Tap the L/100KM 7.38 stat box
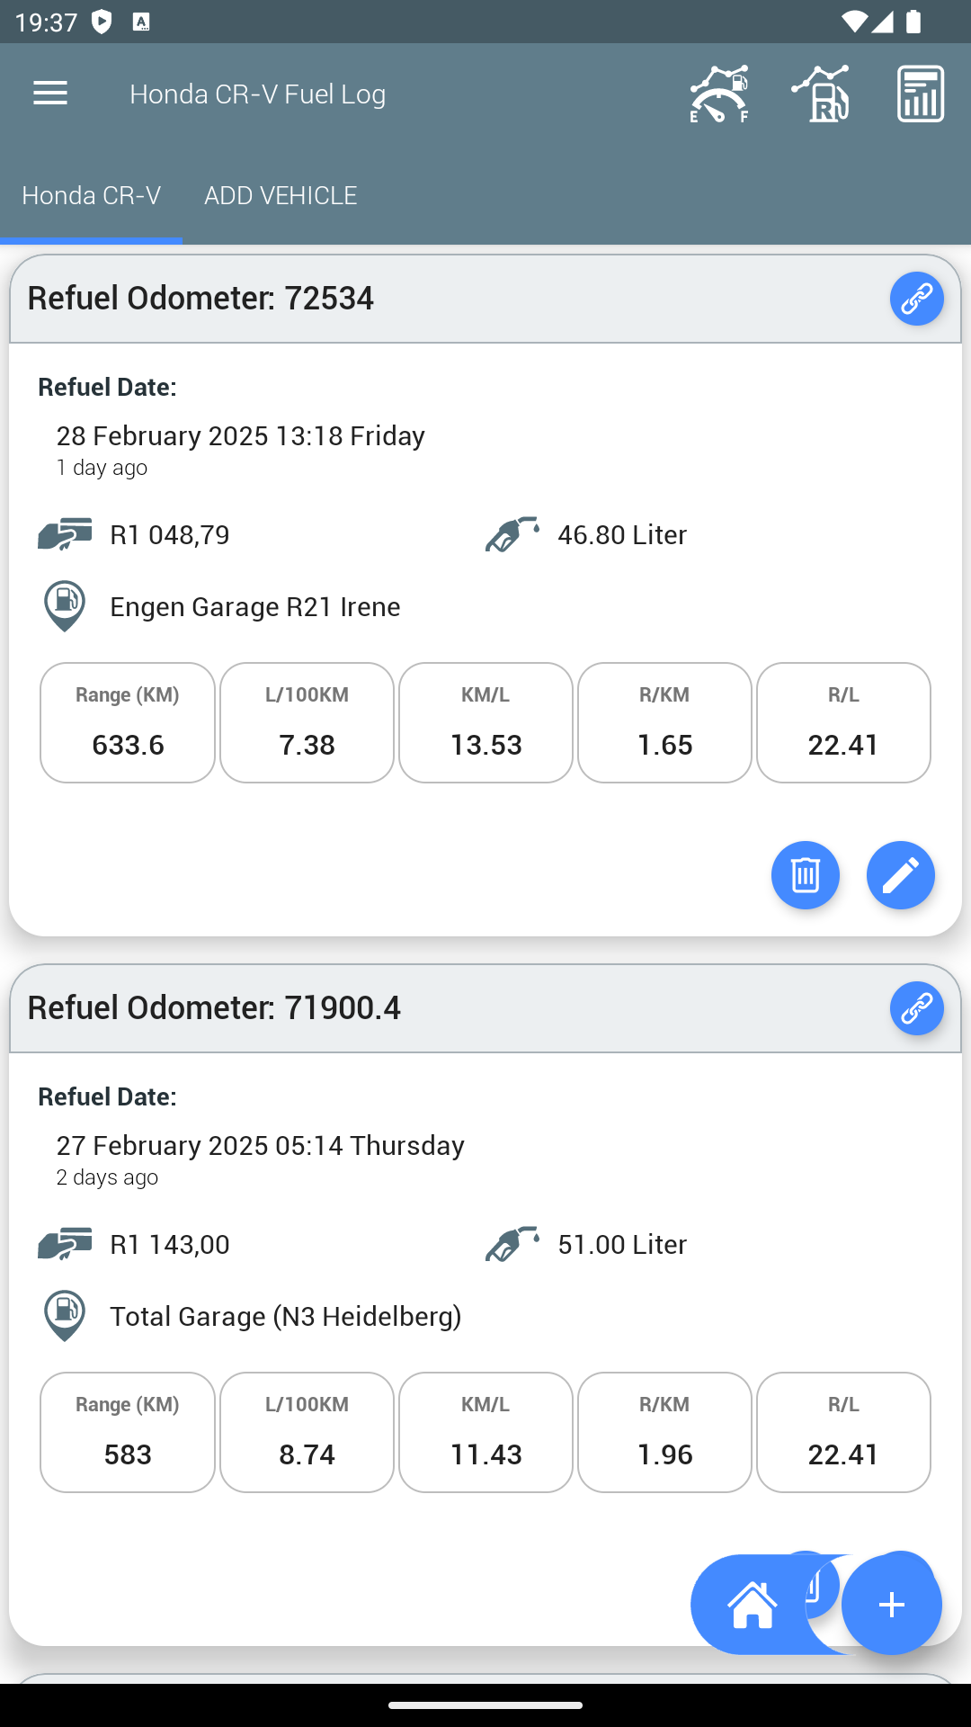971x1727 pixels. 307,723
